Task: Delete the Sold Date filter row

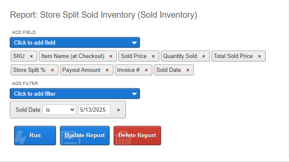Action: point(119,110)
